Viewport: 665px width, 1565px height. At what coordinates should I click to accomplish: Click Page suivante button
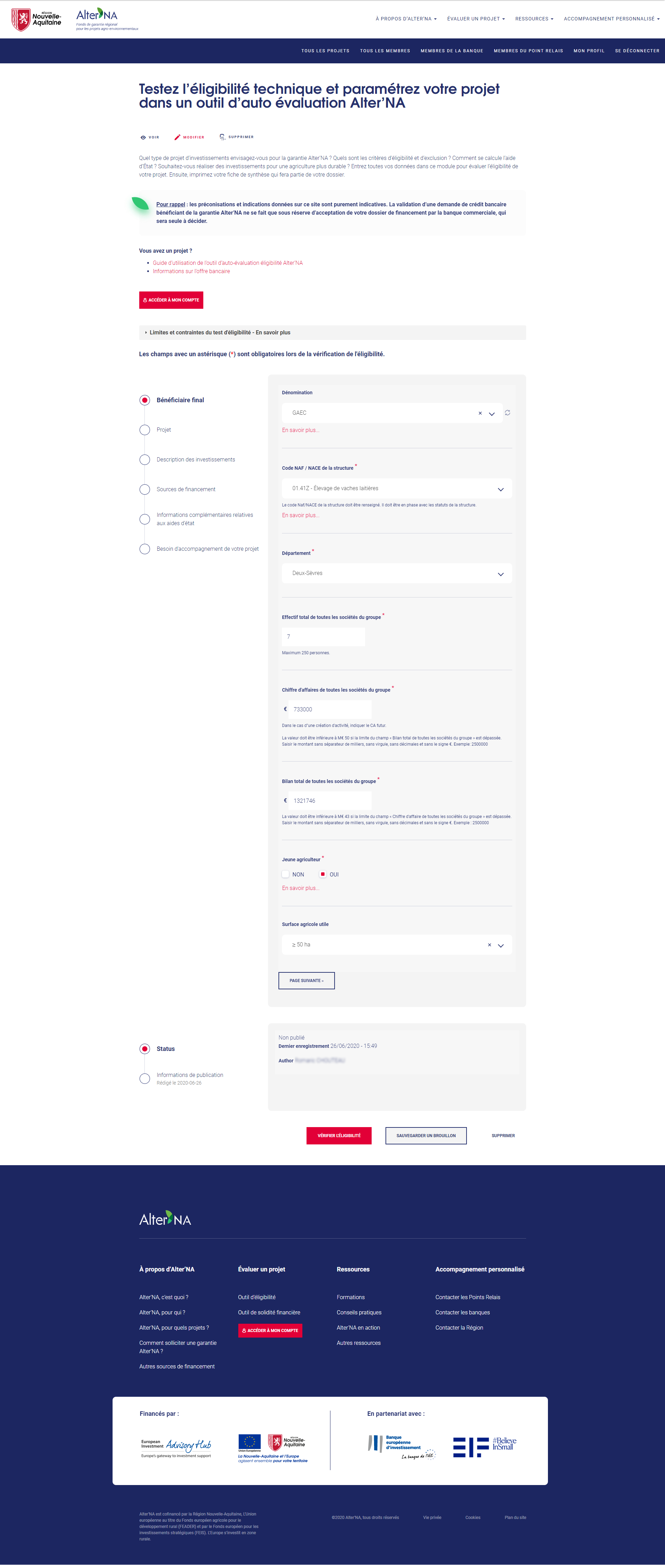(x=307, y=981)
